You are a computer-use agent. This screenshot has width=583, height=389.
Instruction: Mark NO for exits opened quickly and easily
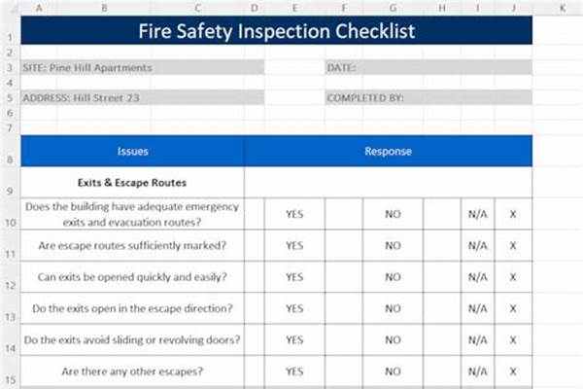(393, 277)
